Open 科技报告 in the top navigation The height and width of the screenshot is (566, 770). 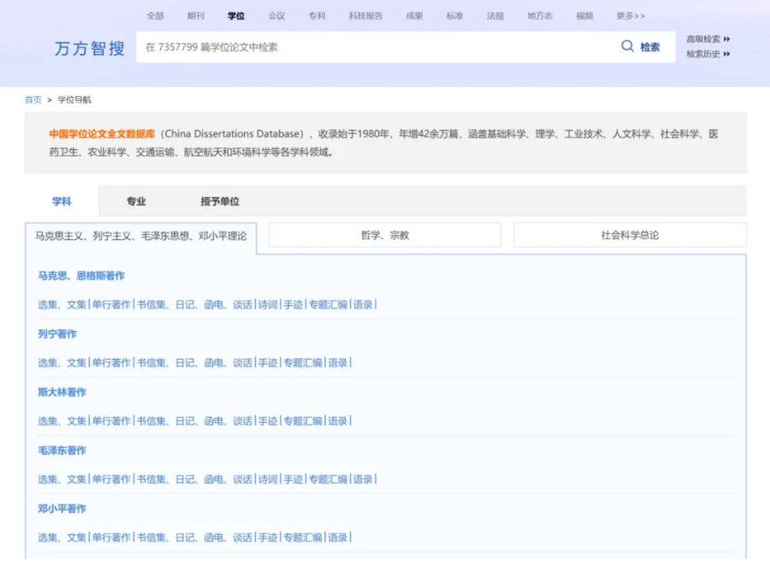365,16
